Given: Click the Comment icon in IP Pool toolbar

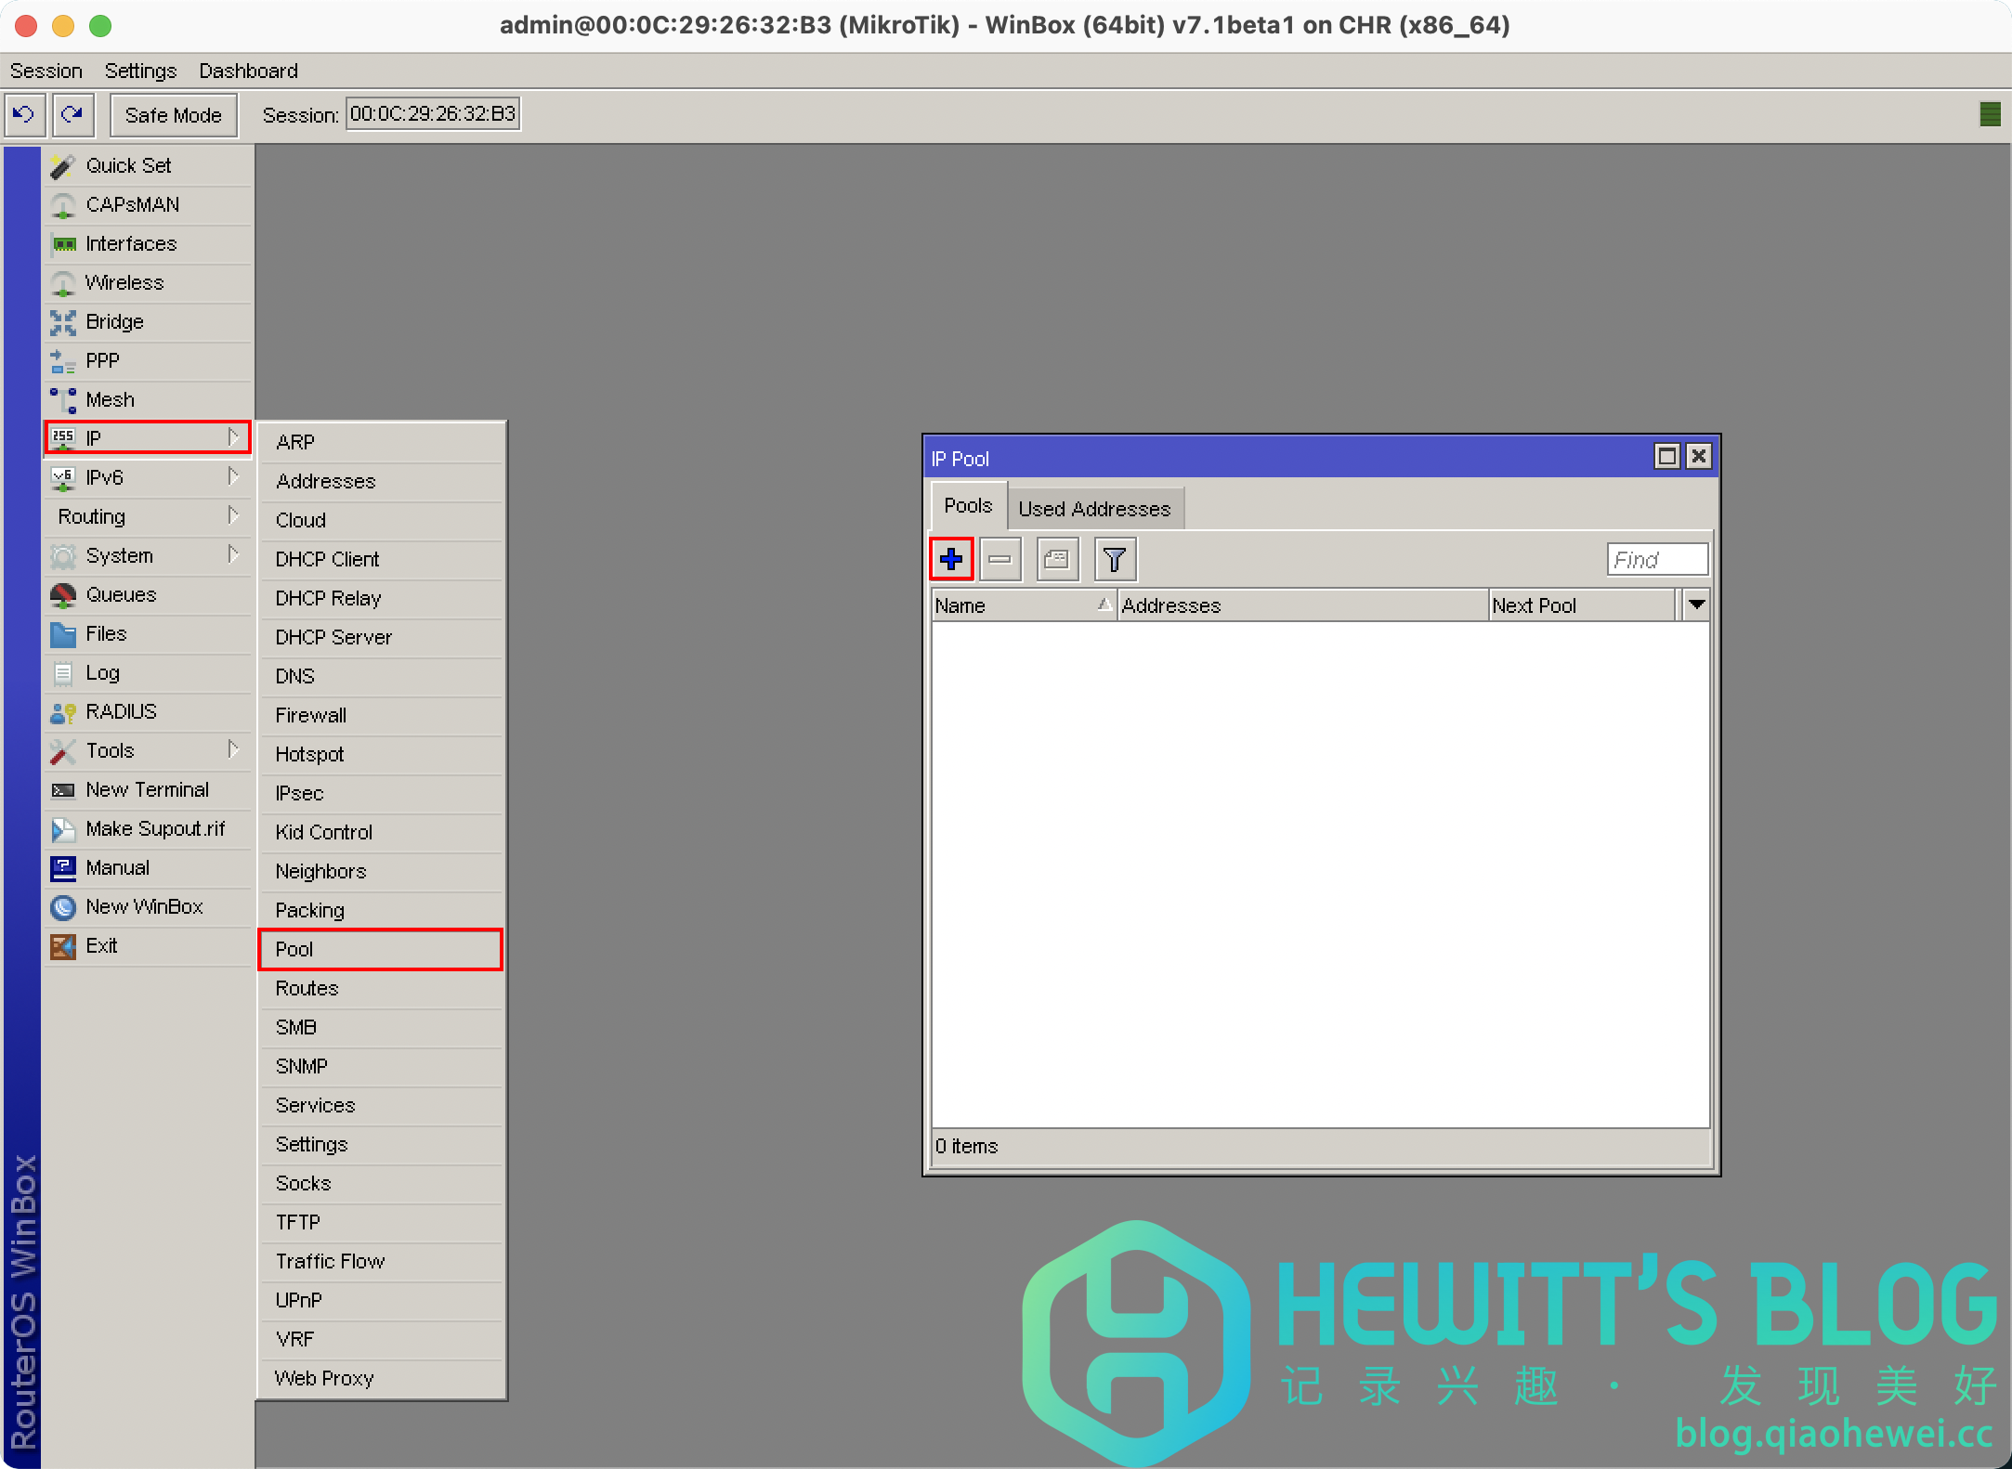Looking at the screenshot, I should pos(1057,559).
